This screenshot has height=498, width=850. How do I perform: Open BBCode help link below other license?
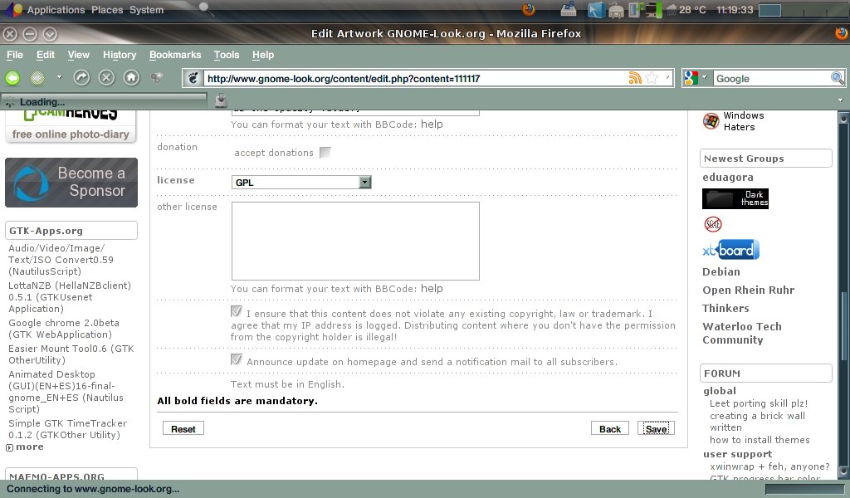point(432,288)
